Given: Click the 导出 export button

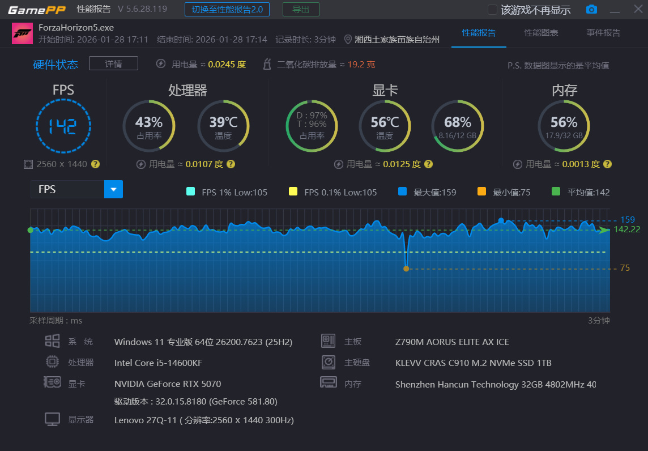Looking at the screenshot, I should (301, 10).
